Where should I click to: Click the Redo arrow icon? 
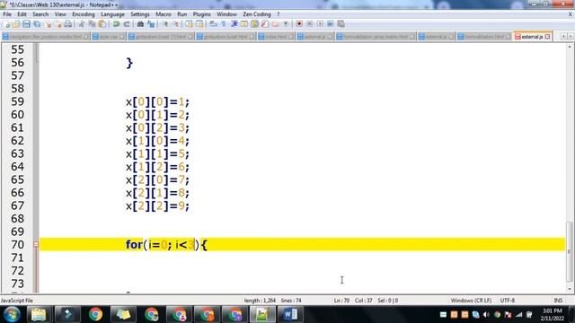[127, 24]
